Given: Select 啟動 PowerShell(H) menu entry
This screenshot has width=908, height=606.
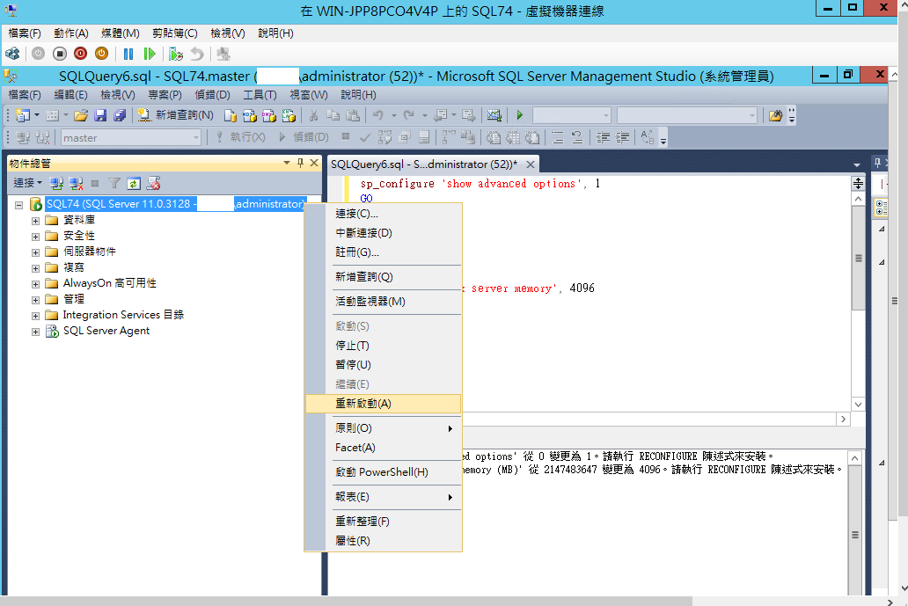Looking at the screenshot, I should pos(383,472).
